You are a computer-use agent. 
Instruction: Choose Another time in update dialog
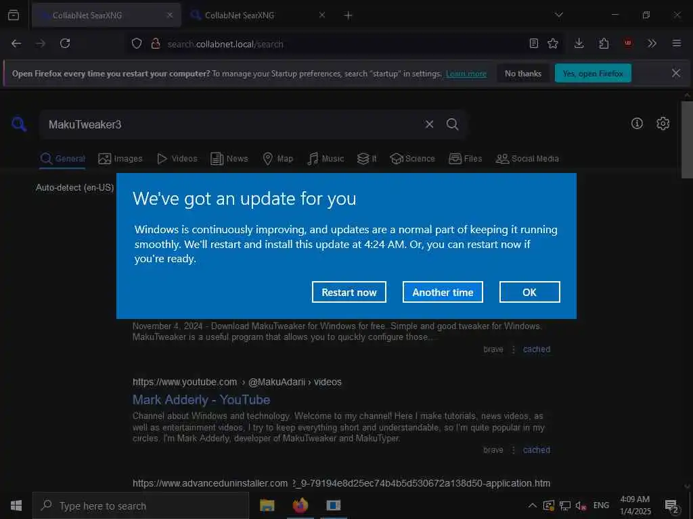click(x=443, y=292)
